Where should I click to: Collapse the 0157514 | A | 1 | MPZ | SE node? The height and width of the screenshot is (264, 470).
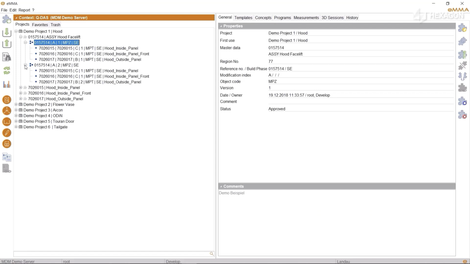click(25, 43)
